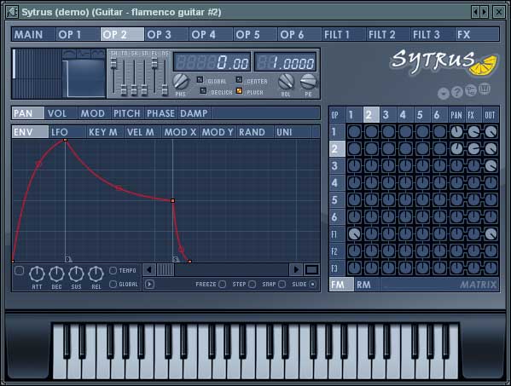Click matrix F1 row OUT knob
This screenshot has height=386, width=511.
(x=491, y=233)
